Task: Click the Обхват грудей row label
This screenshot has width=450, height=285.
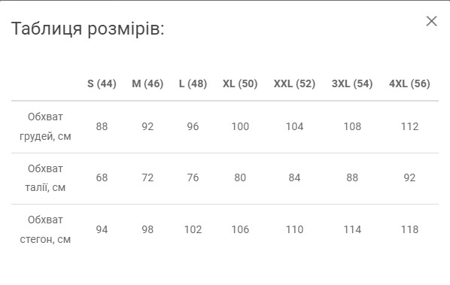Action: point(45,126)
